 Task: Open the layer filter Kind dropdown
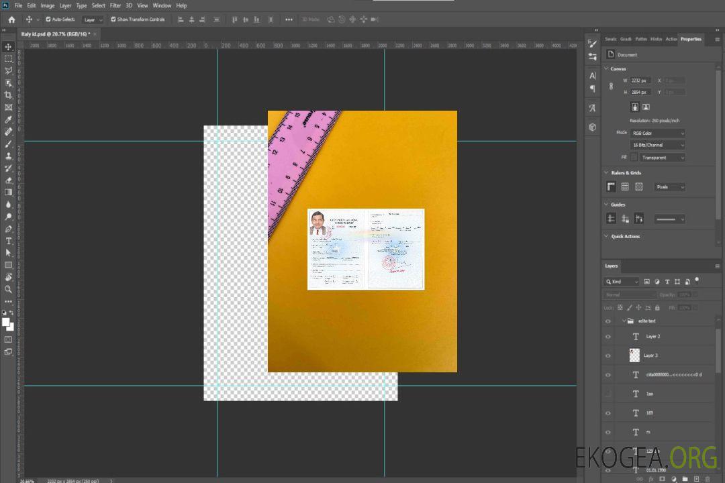point(622,282)
